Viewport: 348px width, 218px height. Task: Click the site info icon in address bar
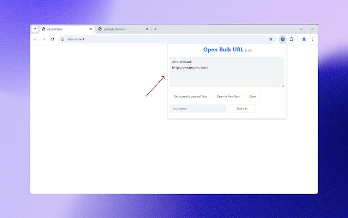point(63,39)
